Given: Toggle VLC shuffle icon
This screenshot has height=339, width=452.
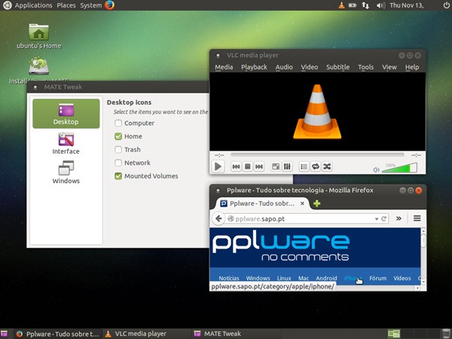Looking at the screenshot, I should pos(327,166).
